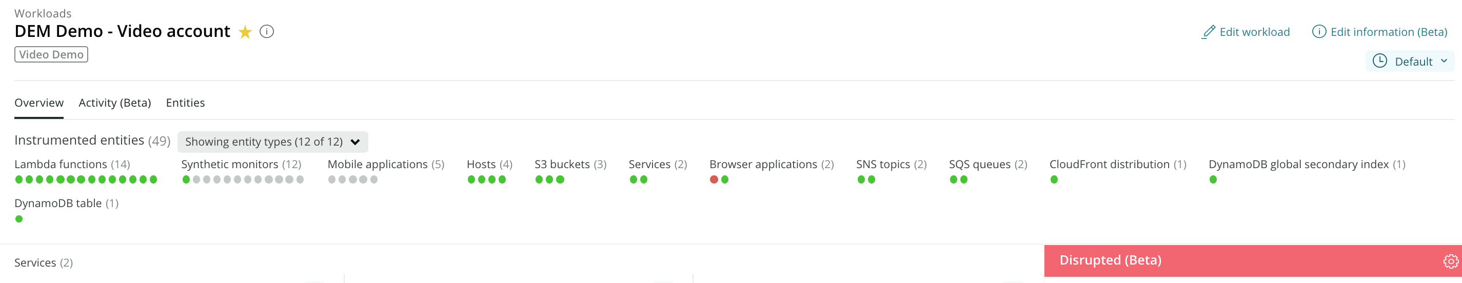Screen dimensions: 1462x283
Task: Click the Disrupted (Beta) red banner
Action: click(1253, 261)
